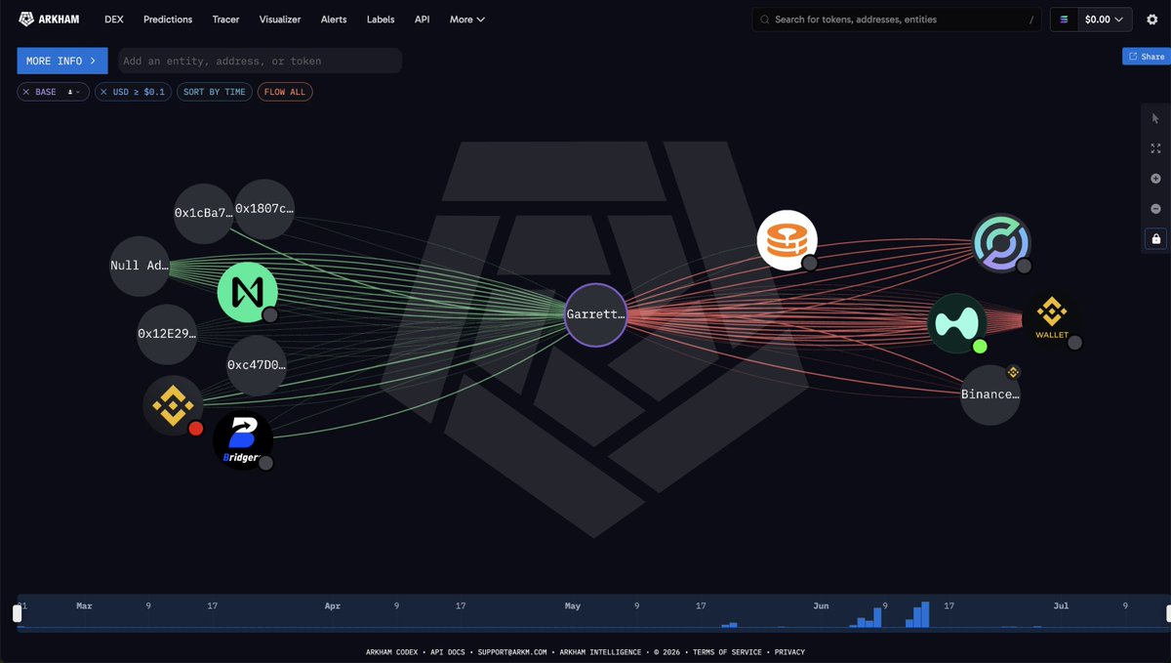Select the central Garrett… node
Viewport: 1171px width, 663px height.
(x=595, y=314)
